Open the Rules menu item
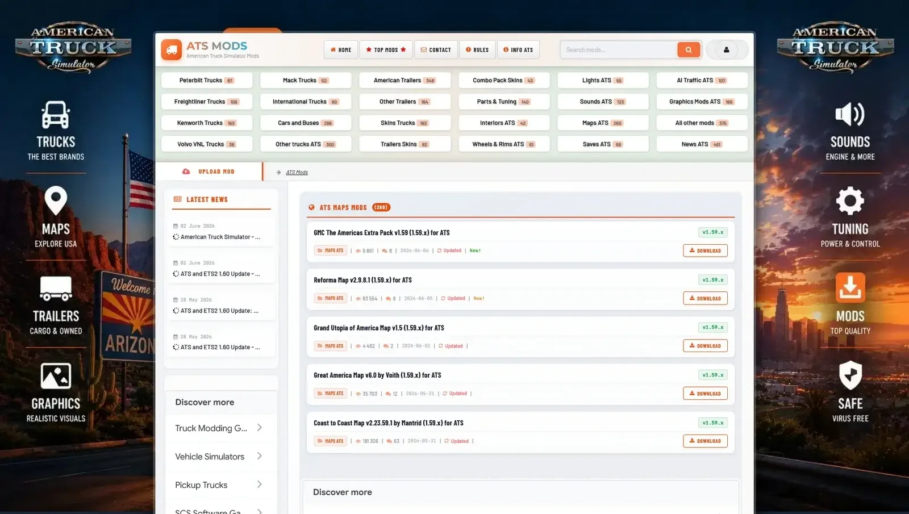 (477, 50)
